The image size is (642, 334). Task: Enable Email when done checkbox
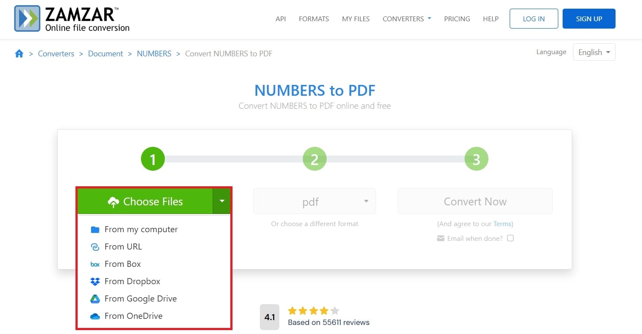coord(511,238)
